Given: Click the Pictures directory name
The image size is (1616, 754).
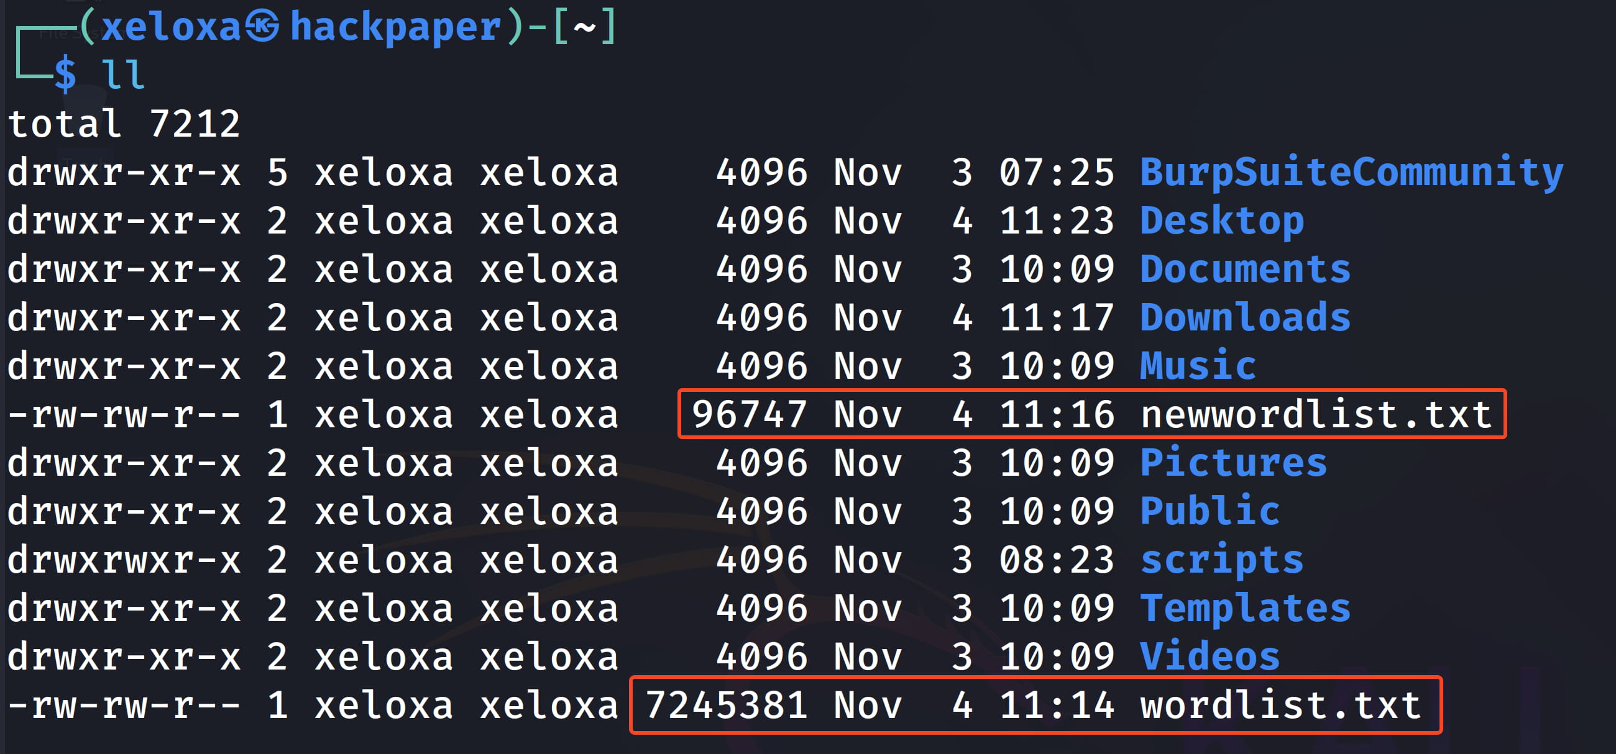Looking at the screenshot, I should click(x=1233, y=463).
